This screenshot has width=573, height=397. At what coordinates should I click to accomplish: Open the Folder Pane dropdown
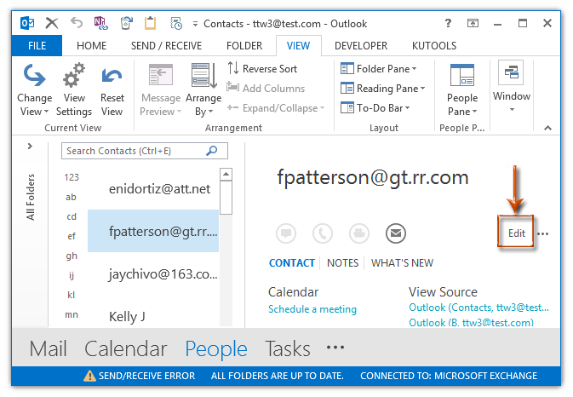click(x=379, y=69)
